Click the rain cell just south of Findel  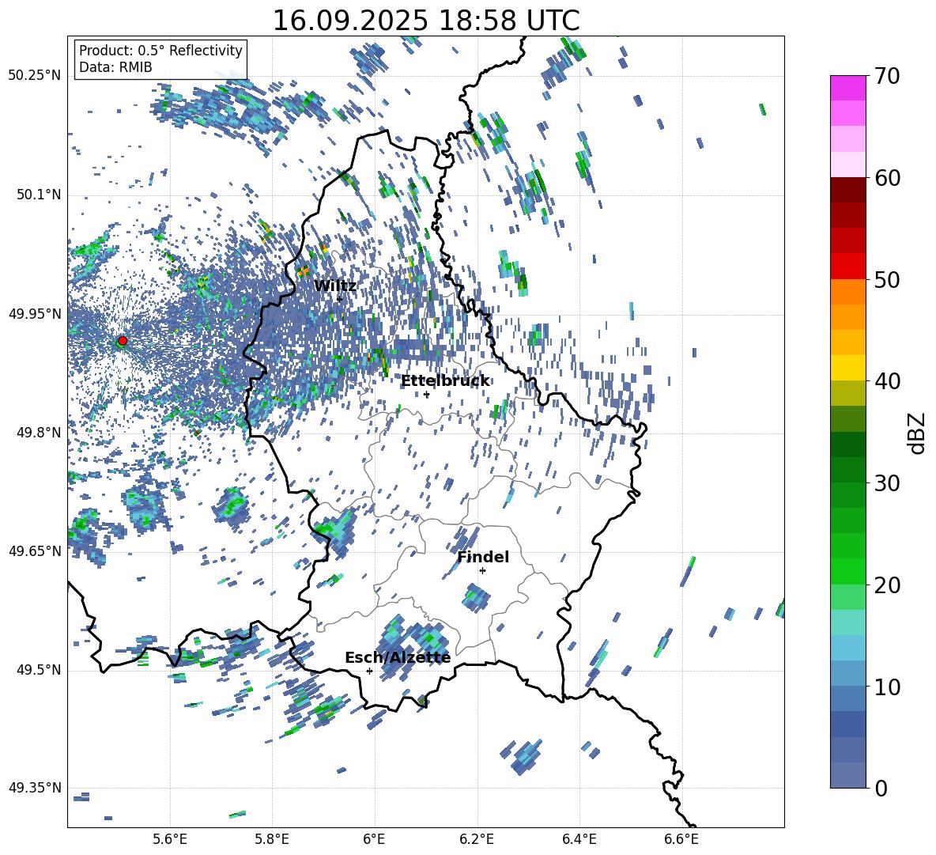pyautogui.click(x=476, y=598)
